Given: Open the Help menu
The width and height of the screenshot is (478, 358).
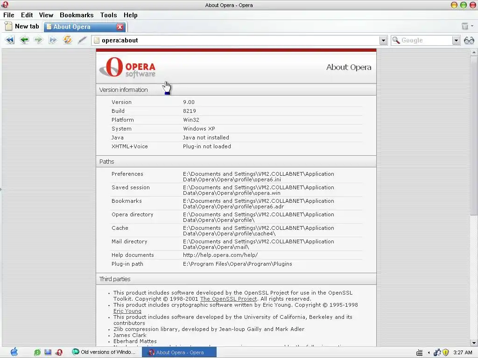Looking at the screenshot, I should point(131,15).
